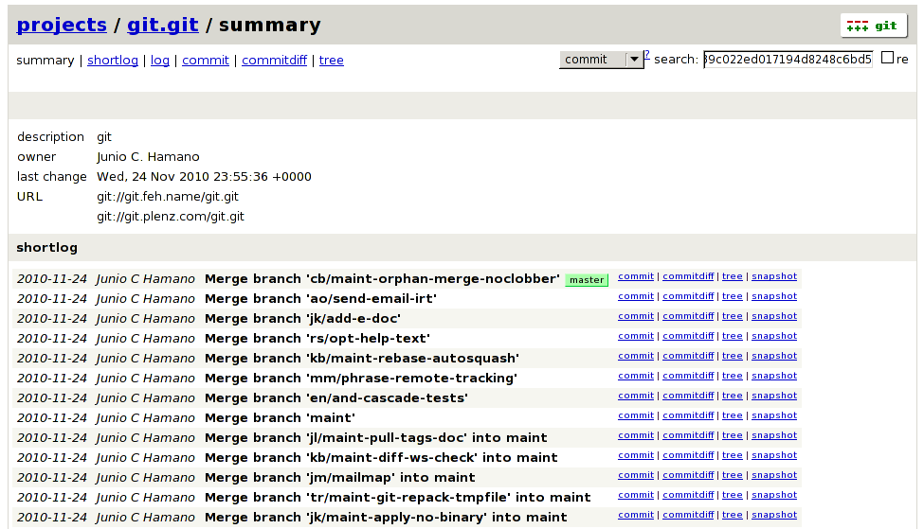
Task: Open the projects breadcrumb link
Action: [x=62, y=25]
